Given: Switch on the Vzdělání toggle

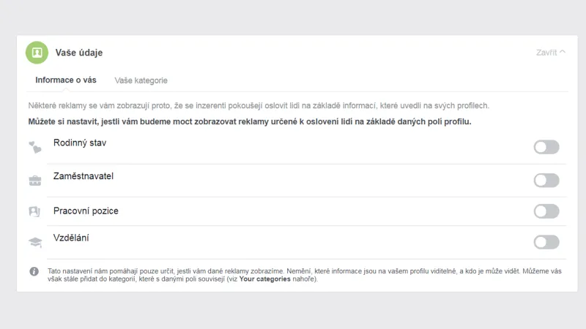Looking at the screenshot, I should click(546, 242).
